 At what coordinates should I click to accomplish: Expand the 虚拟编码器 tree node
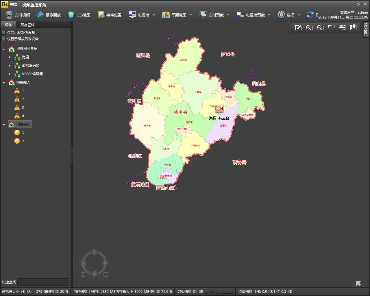point(10,66)
